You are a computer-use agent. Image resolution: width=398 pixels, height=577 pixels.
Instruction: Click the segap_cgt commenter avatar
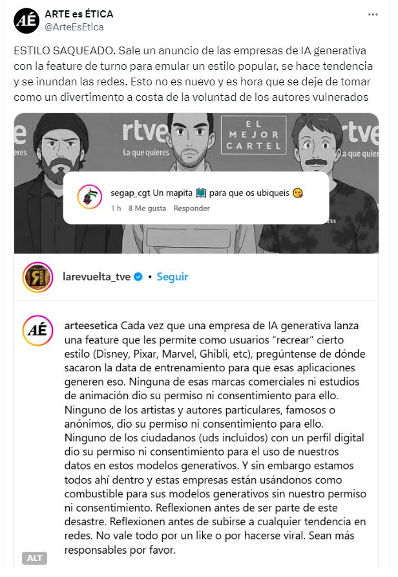click(90, 197)
